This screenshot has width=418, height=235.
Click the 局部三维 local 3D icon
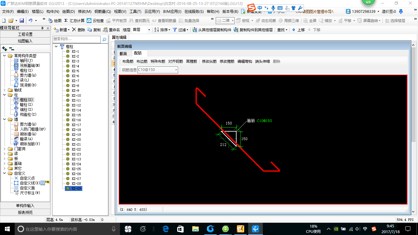(x=281, y=21)
